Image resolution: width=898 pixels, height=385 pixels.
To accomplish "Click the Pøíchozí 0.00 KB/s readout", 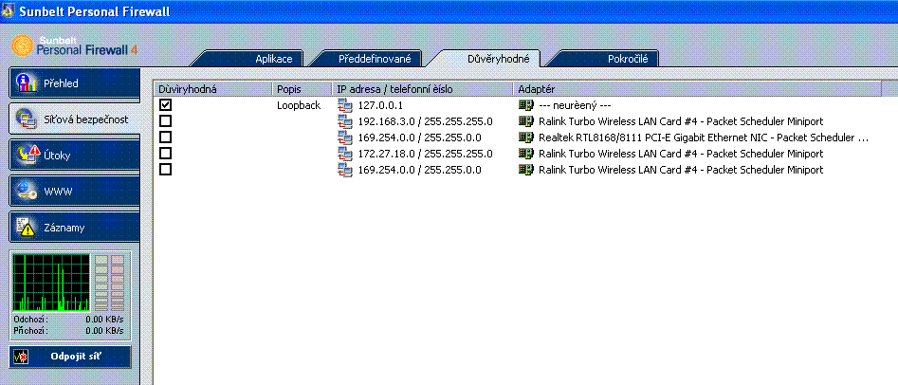I will click(68, 331).
